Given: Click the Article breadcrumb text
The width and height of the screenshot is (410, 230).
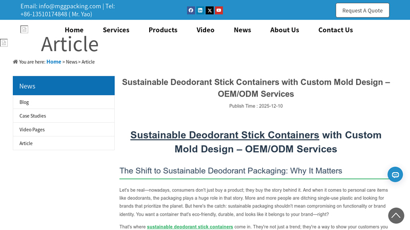Looking at the screenshot, I should pyautogui.click(x=88, y=62).
